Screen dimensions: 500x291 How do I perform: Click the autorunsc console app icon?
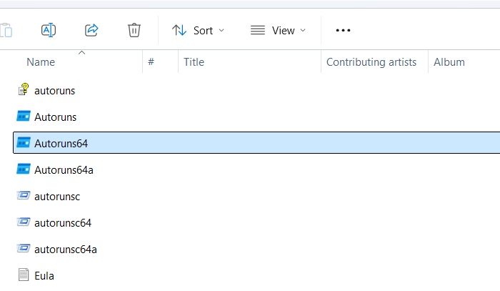[x=23, y=196]
